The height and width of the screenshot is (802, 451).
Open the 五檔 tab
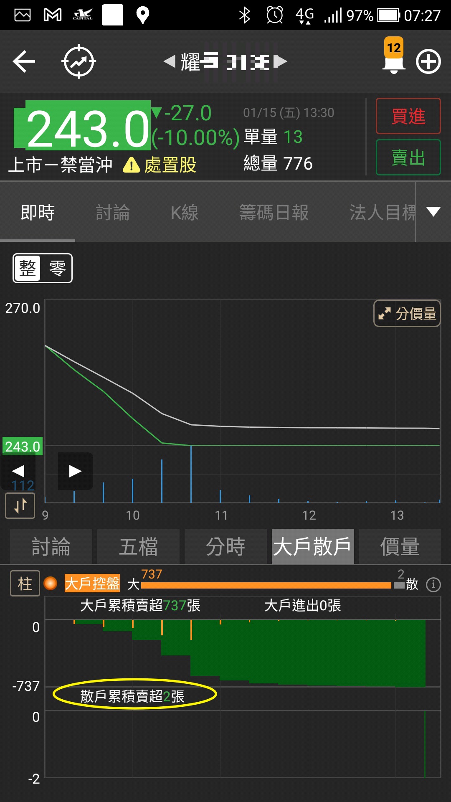[x=138, y=547]
